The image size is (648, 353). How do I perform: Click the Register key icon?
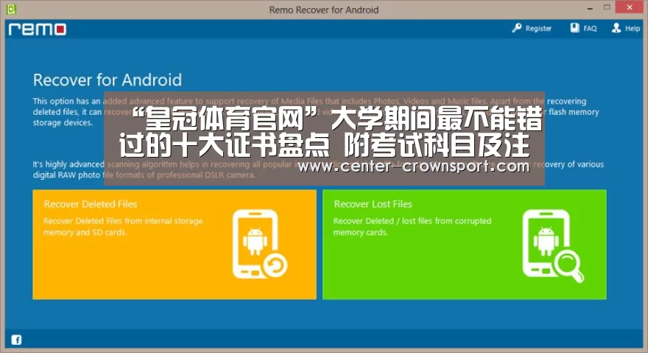pos(517,28)
